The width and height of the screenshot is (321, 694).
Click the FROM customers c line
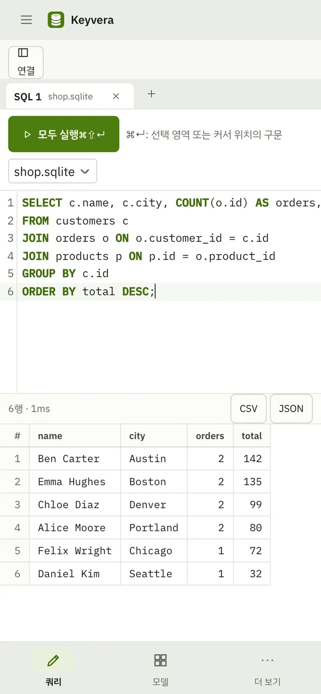point(169,220)
